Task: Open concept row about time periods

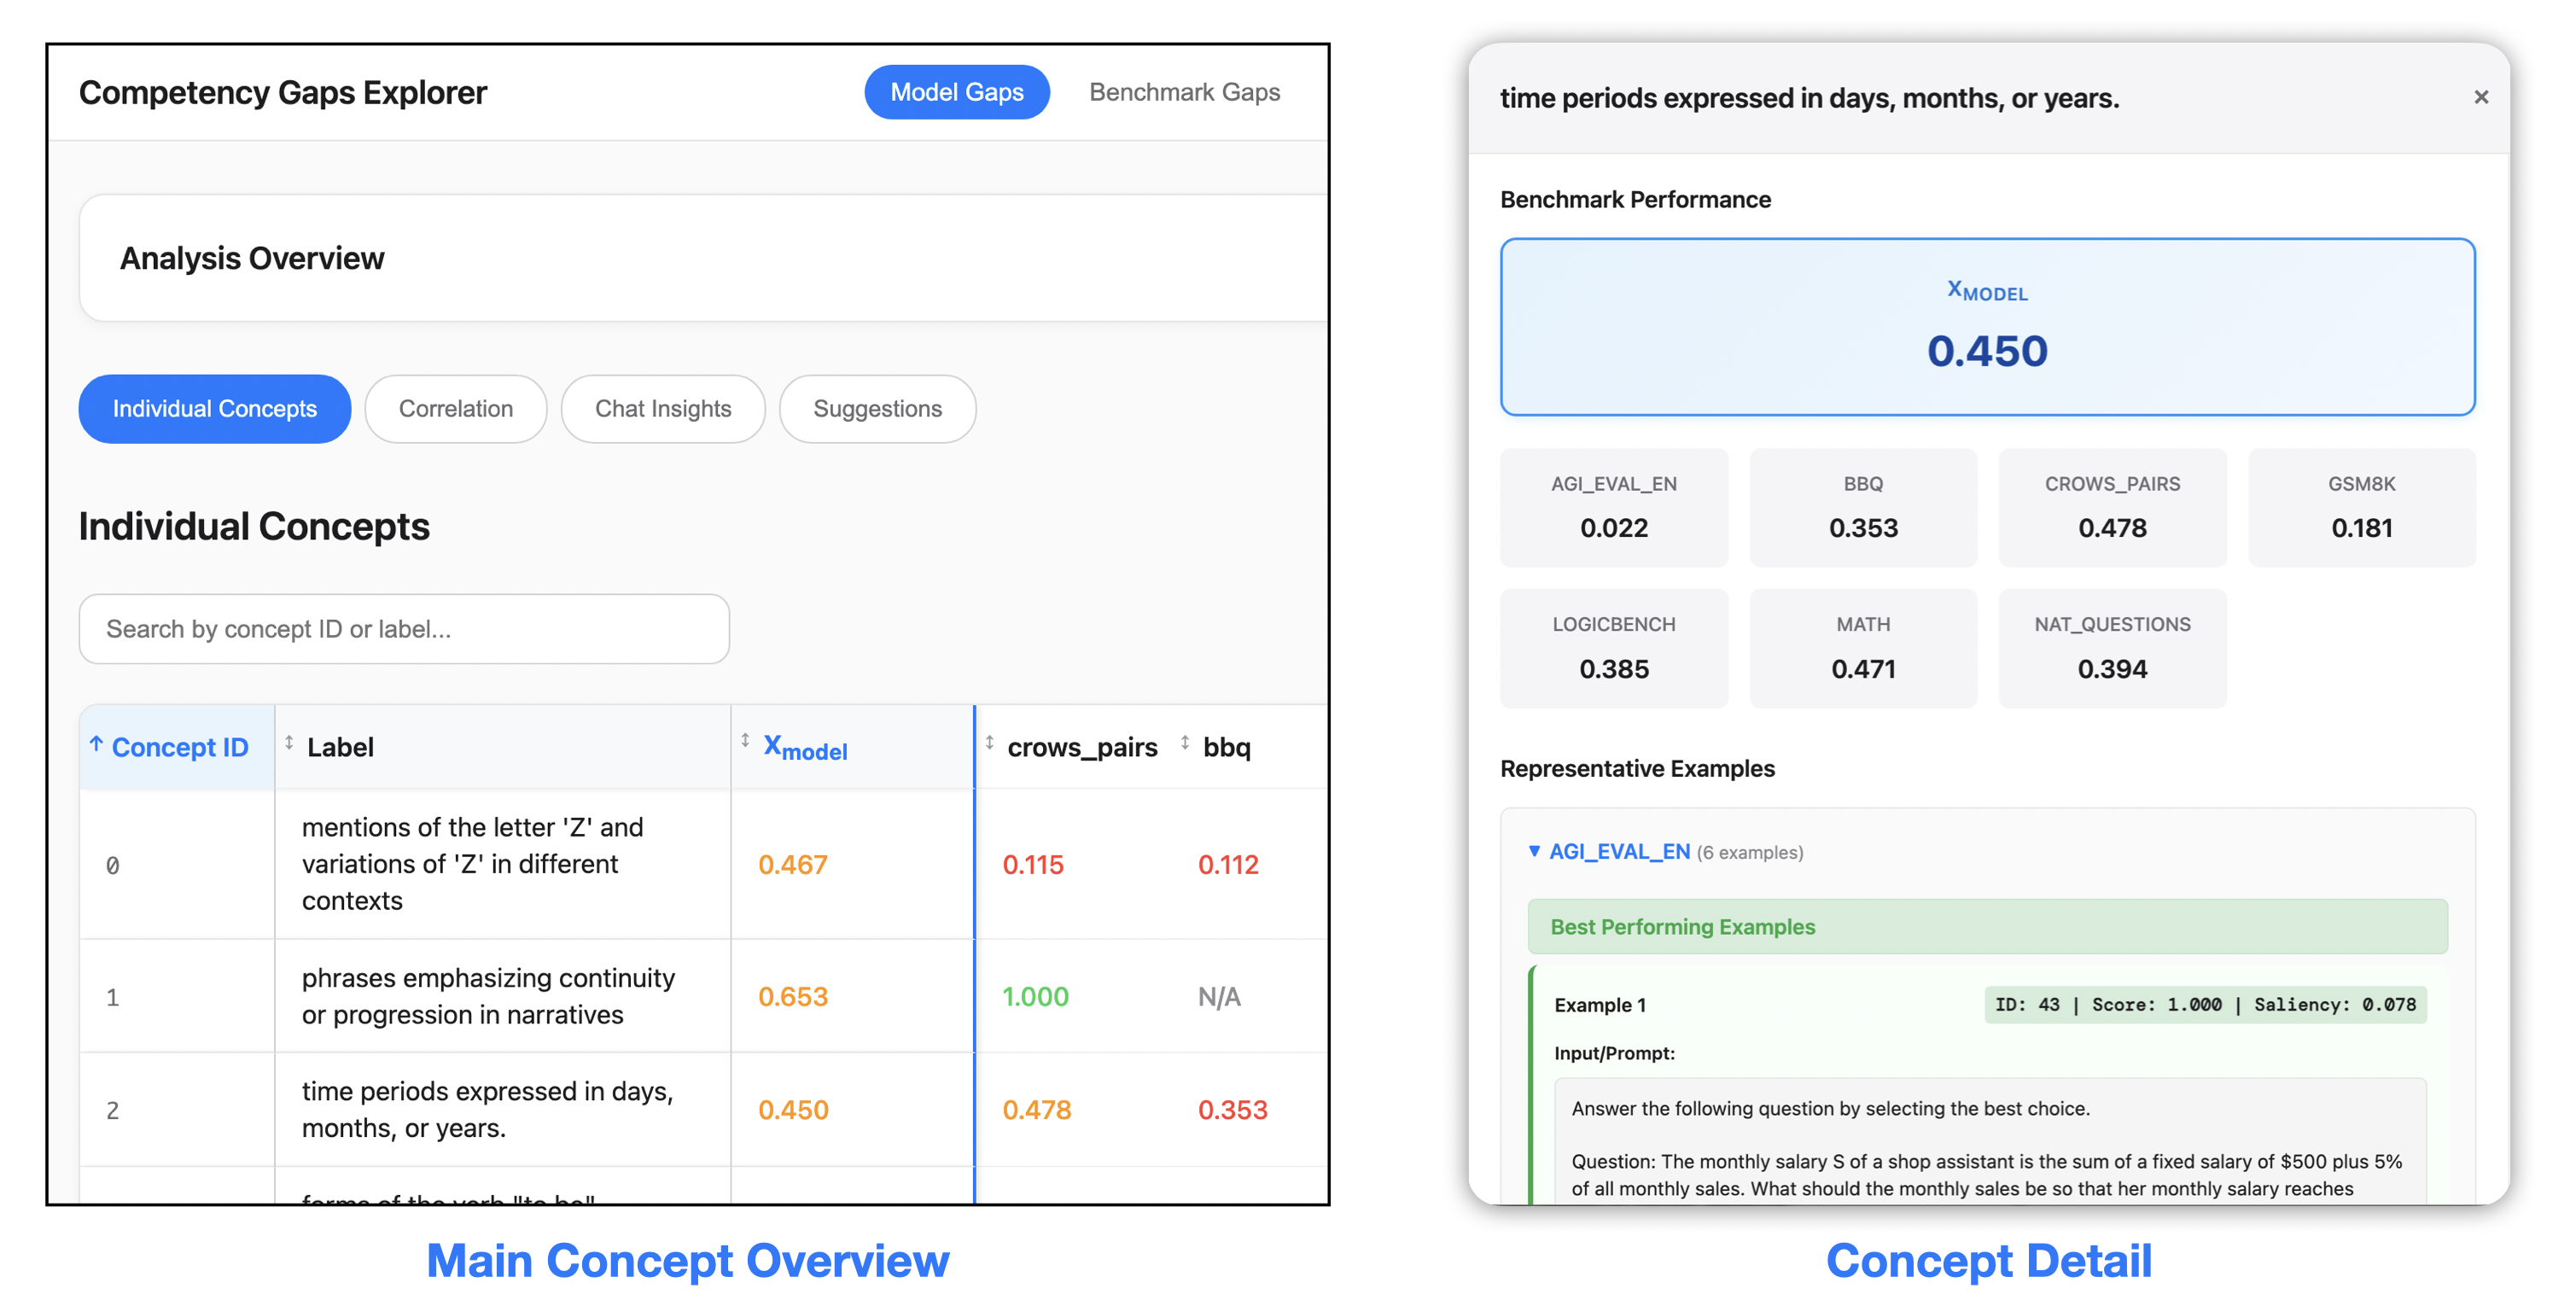Action: [x=489, y=1108]
